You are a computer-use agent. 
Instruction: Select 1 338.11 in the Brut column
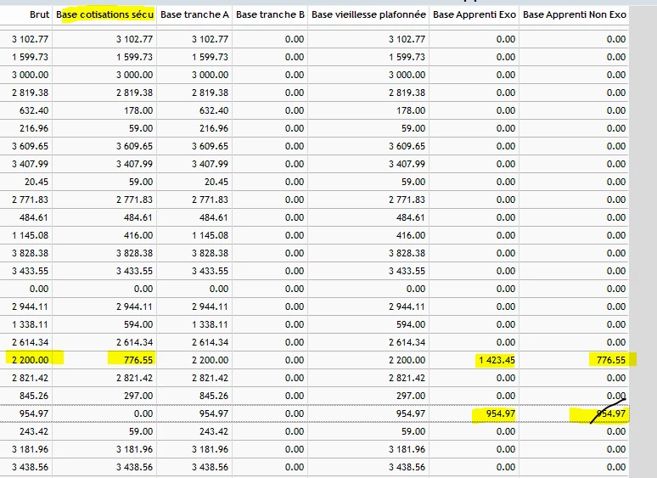coord(31,324)
